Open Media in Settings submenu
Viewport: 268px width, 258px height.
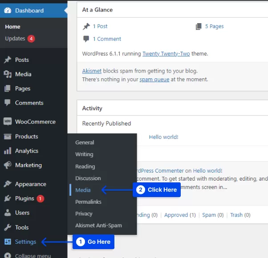(83, 190)
